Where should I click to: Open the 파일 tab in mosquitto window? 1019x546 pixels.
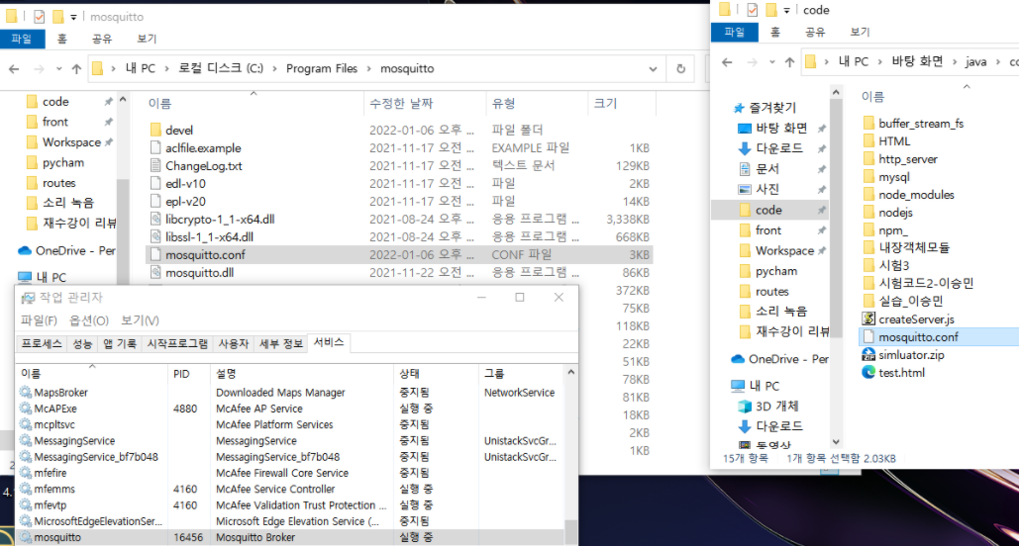click(x=22, y=39)
